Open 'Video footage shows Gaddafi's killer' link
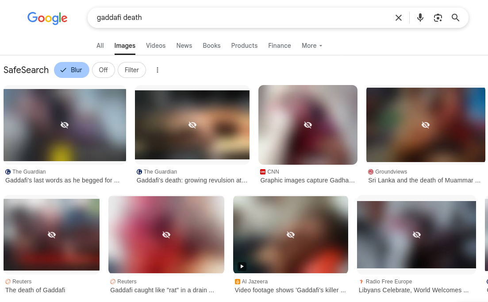Viewport: 488px width, 302px height. pyautogui.click(x=290, y=290)
